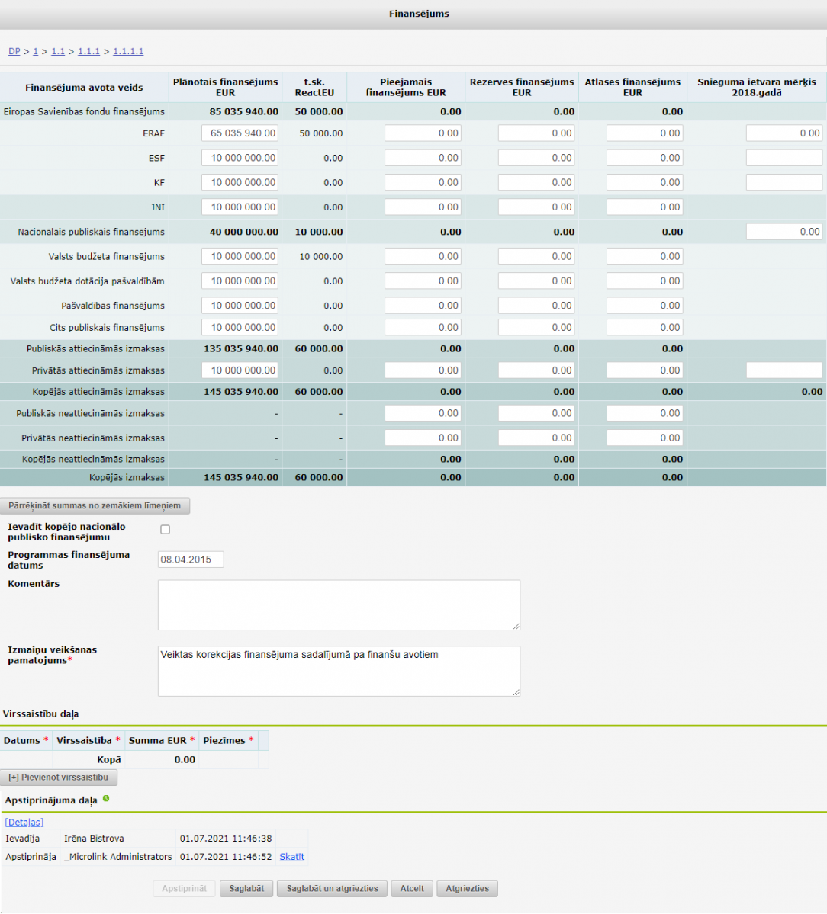Click the ERAF planned financing field
827x914 pixels.
point(240,133)
